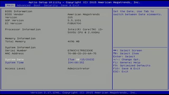Go to the Security tab
Screen dimensions: 169x95
pos(51,5)
